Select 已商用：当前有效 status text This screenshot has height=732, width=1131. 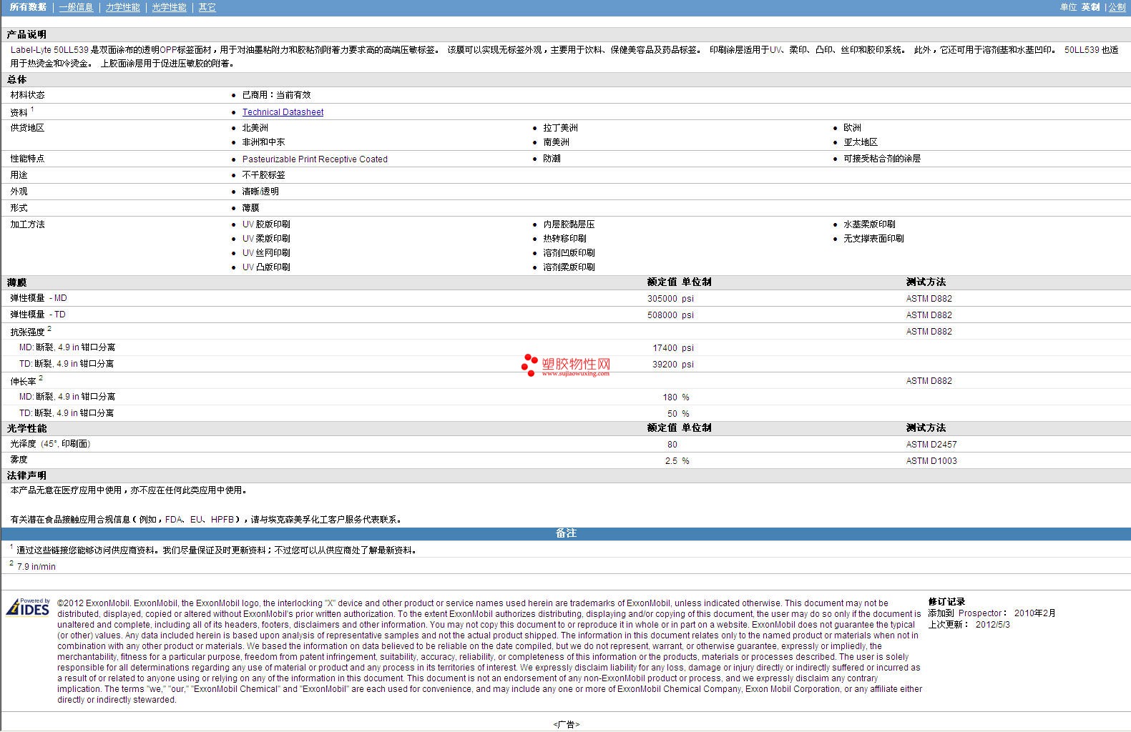pyautogui.click(x=276, y=95)
